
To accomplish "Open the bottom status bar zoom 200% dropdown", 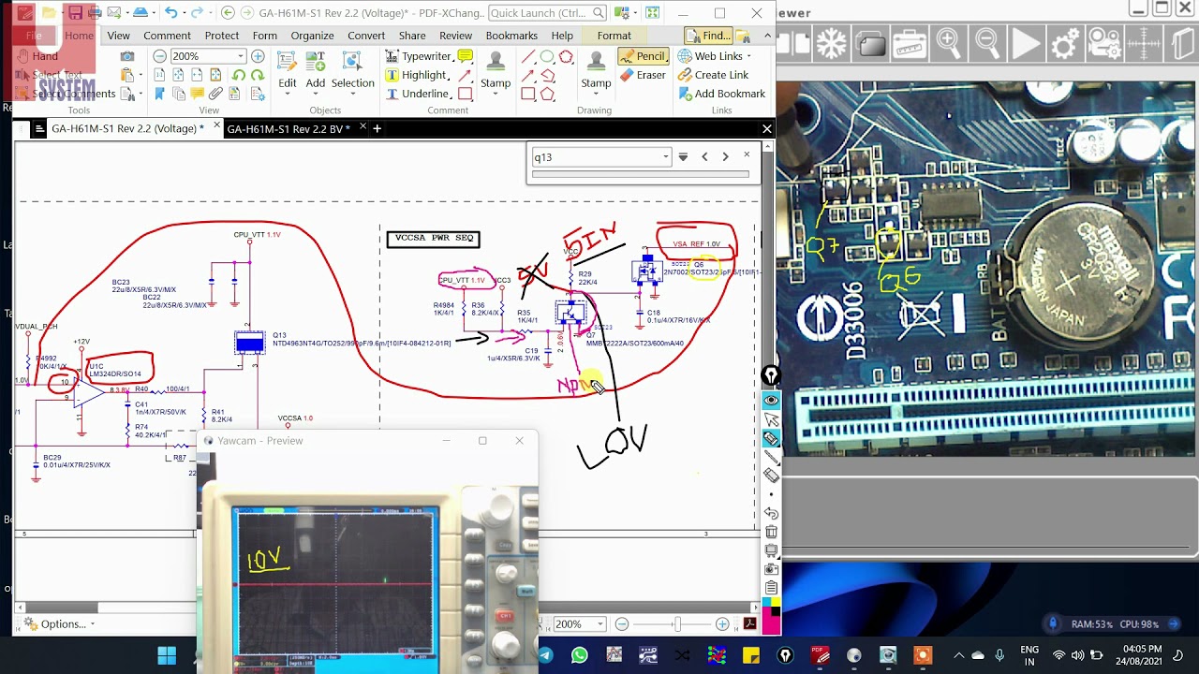I will coord(599,624).
